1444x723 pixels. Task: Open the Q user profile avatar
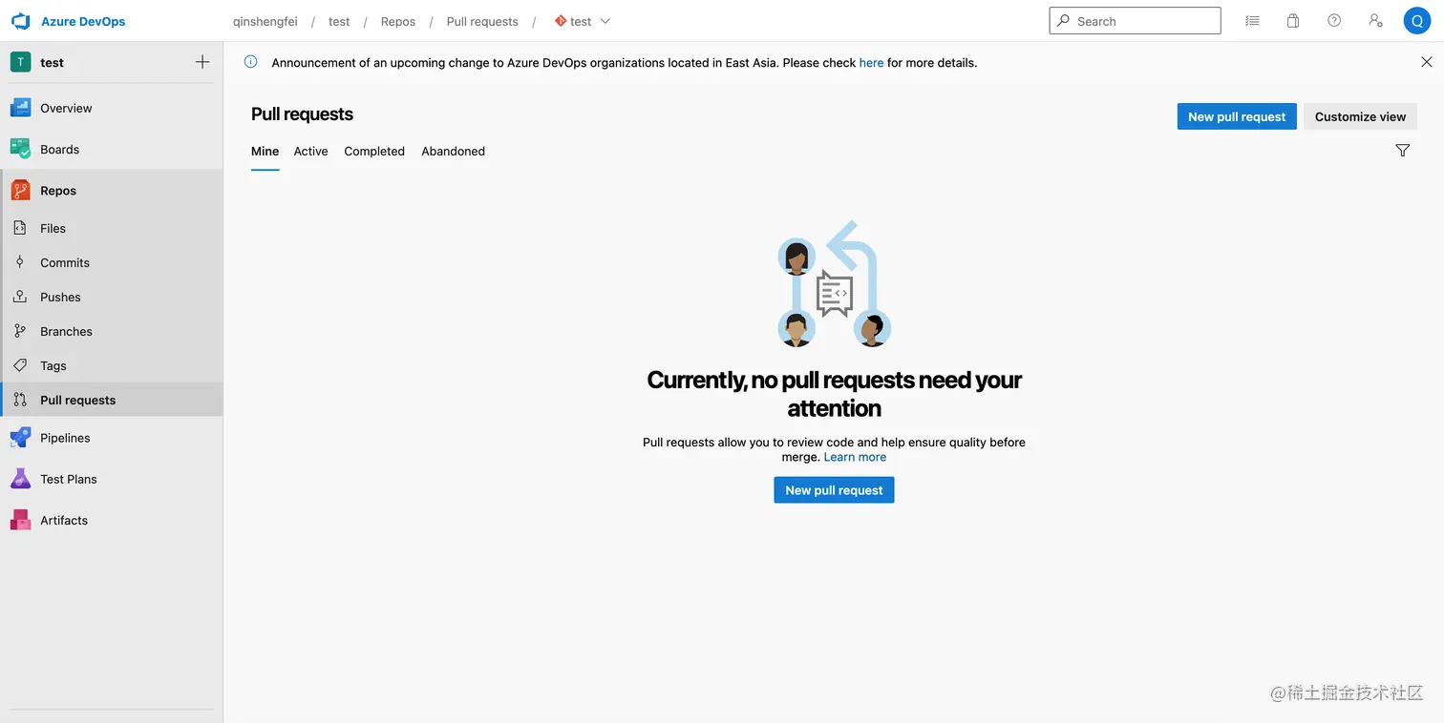point(1416,21)
